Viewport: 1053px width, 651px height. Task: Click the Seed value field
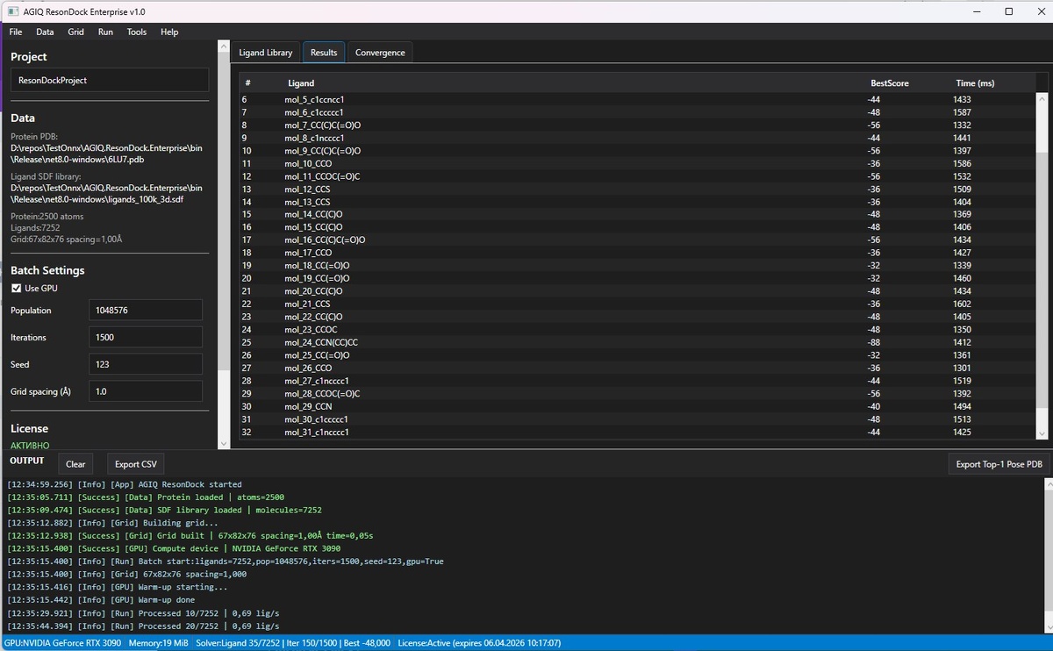(146, 364)
